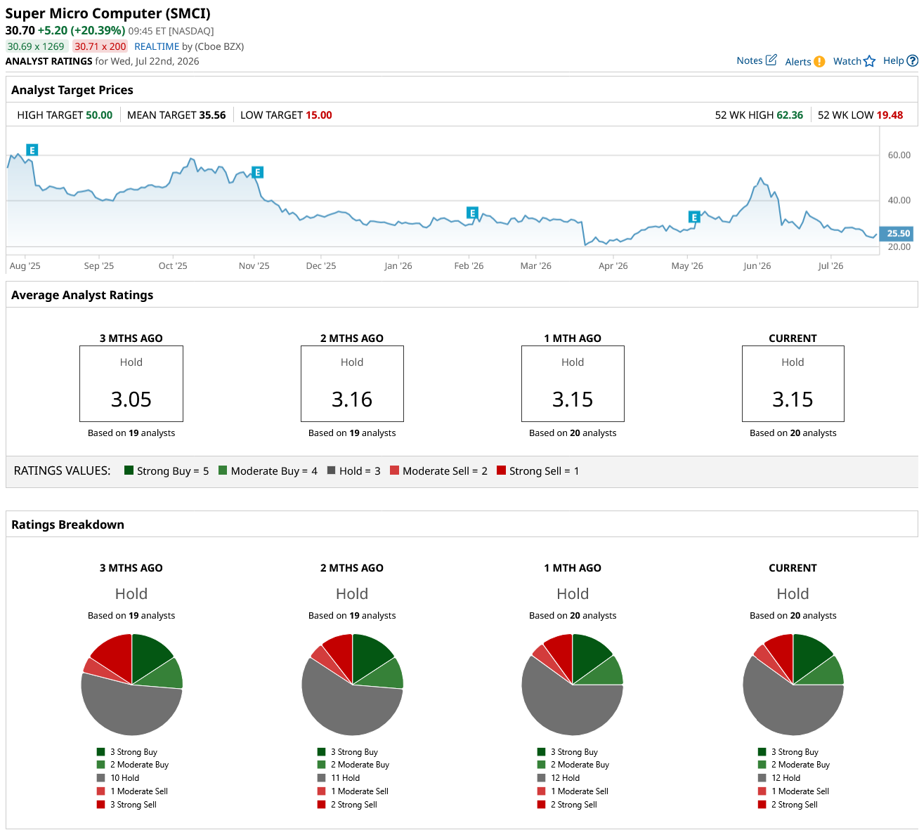The width and height of the screenshot is (919, 830).
Task: Open the Notes link
Action: coord(750,60)
